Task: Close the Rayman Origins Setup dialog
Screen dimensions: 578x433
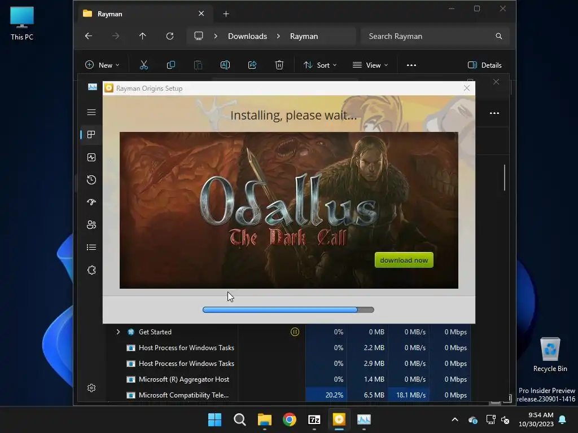Action: 467,88
